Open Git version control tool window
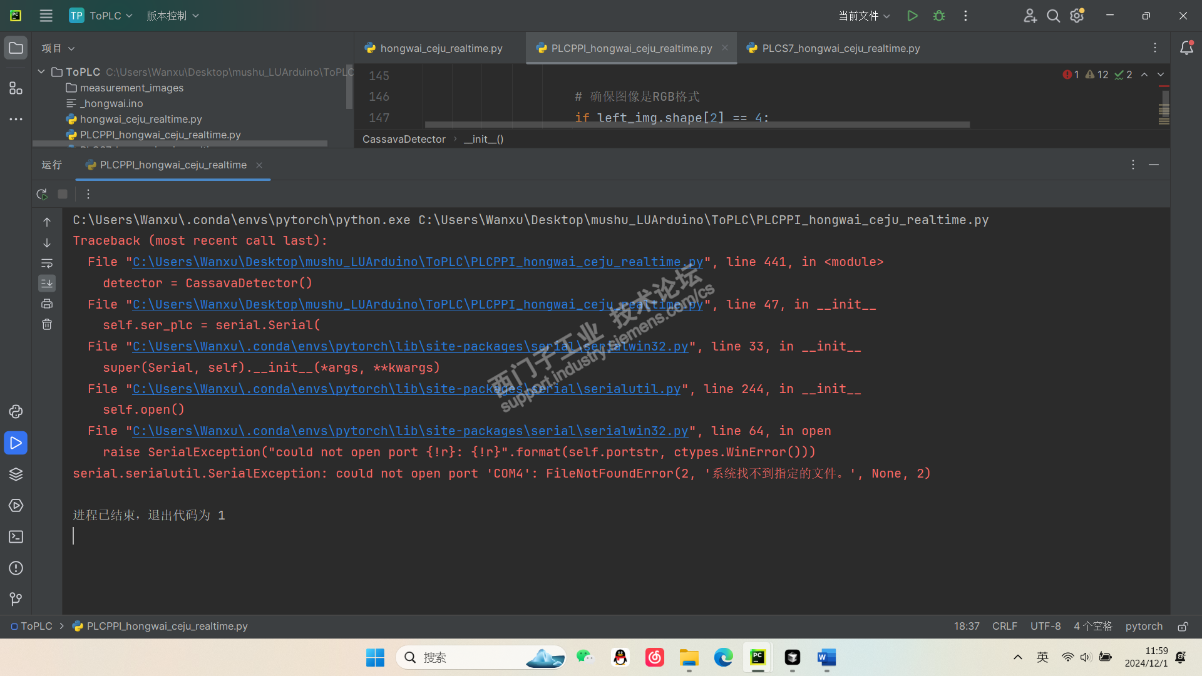Image resolution: width=1202 pixels, height=676 pixels. click(16, 599)
